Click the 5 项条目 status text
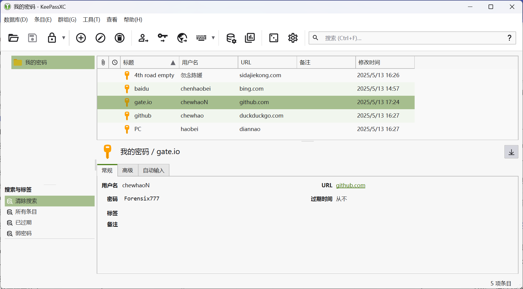523x289 pixels. [x=501, y=283]
